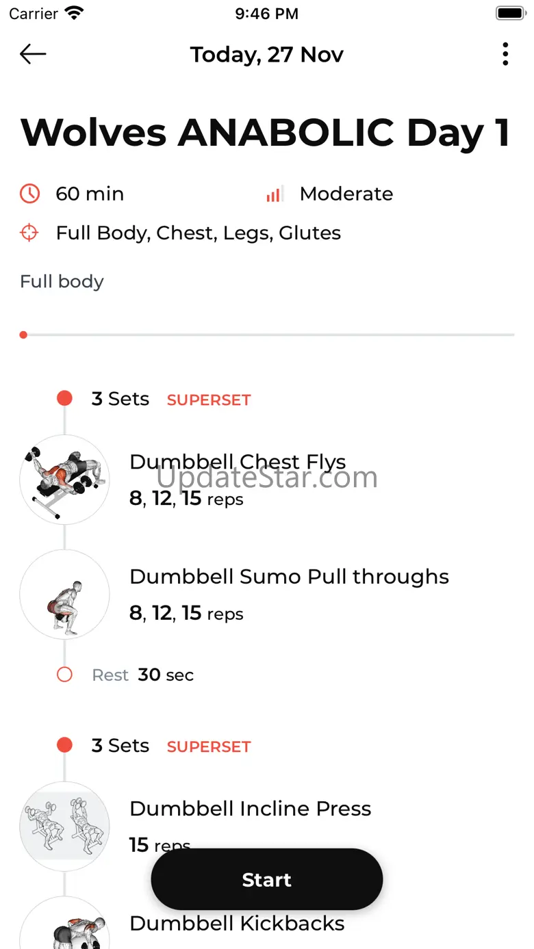This screenshot has width=534, height=949.
Task: Go back using the arrow icon
Action: pyautogui.click(x=33, y=54)
